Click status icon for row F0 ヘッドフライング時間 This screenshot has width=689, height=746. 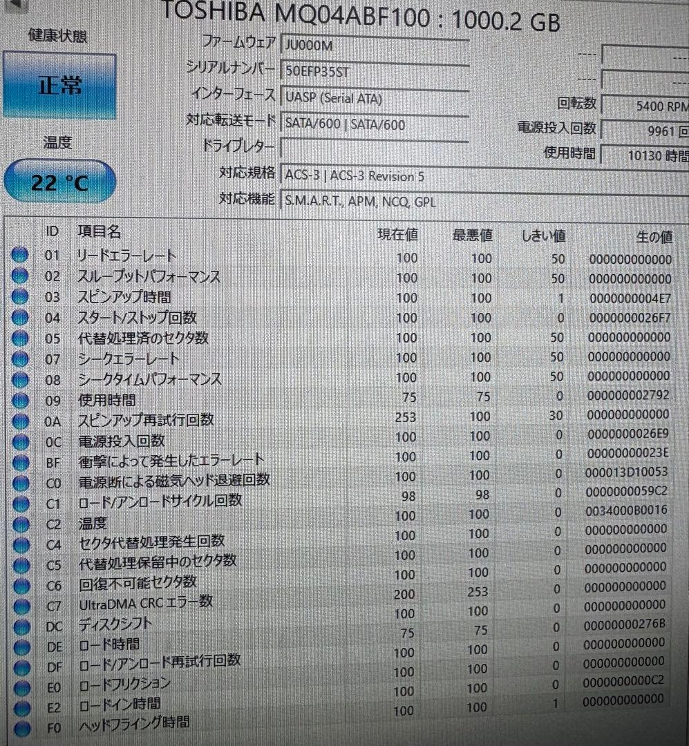pyautogui.click(x=22, y=729)
